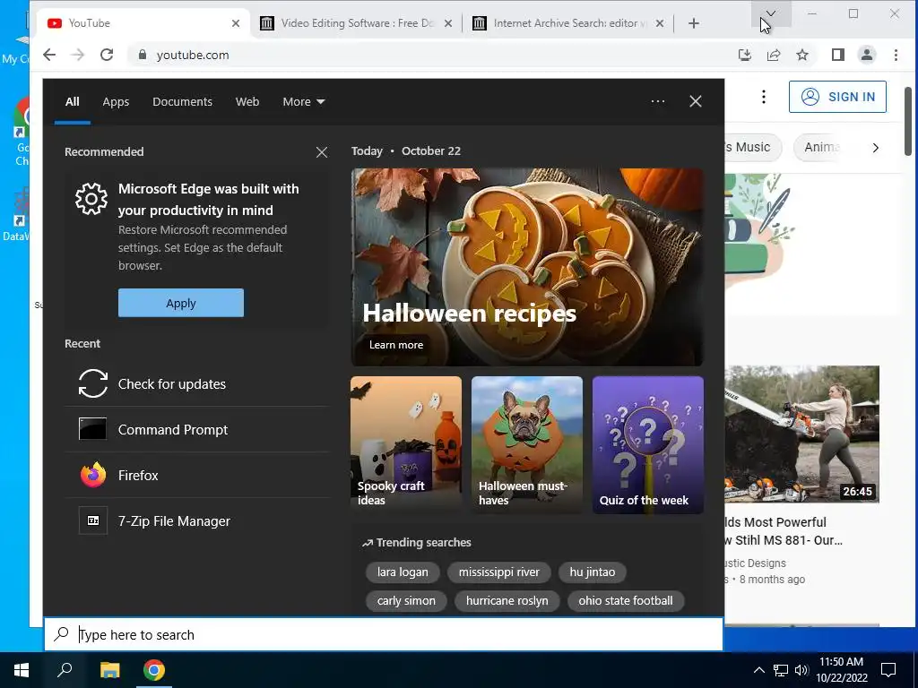This screenshot has height=688, width=918.
Task: Open network status tray icon
Action: 781,670
